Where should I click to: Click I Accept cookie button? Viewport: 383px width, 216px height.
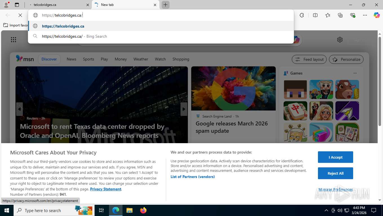[x=335, y=157]
